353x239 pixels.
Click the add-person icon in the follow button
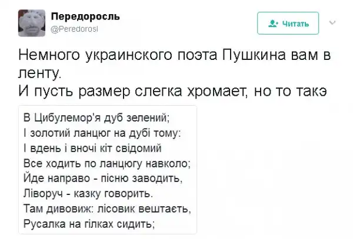272,24
